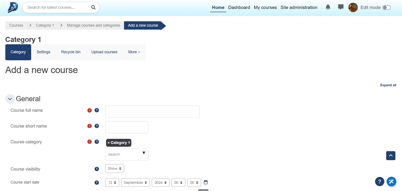402x191 pixels.
Task: Open the start date minute dropdown
Action: [x=194, y=182]
